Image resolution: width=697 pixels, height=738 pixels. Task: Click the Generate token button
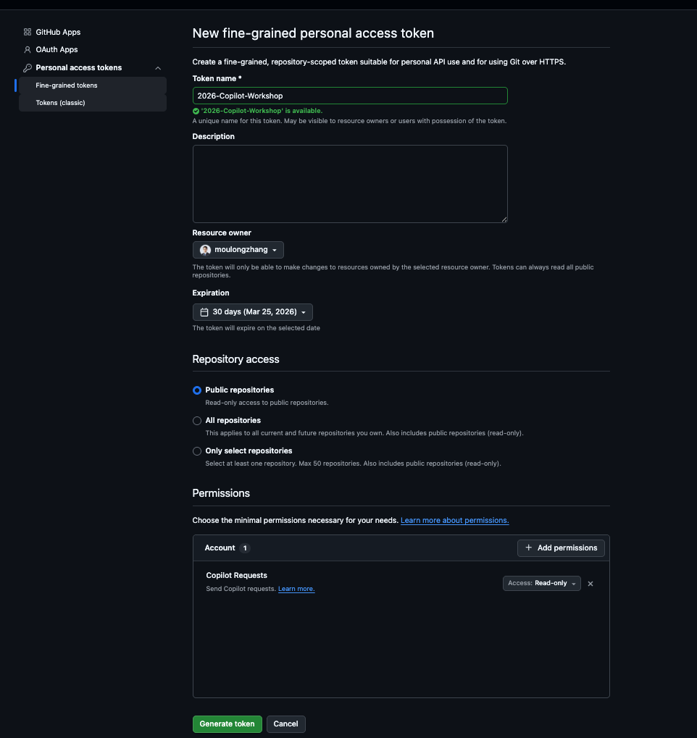point(227,724)
